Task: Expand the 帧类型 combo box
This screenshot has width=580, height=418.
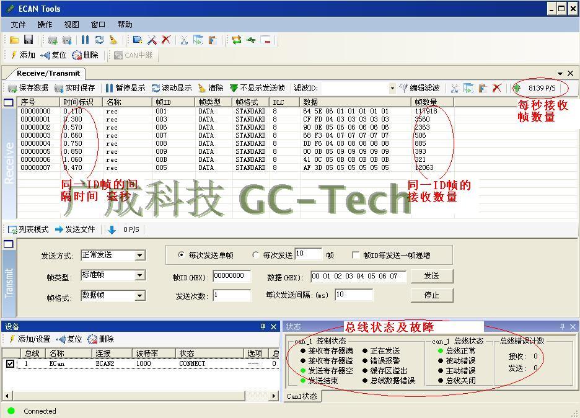Action: (140, 275)
